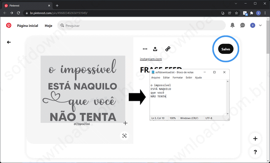This screenshot has width=270, height=163.
Task: Expand the accounts dropdown chevron
Action: (260, 25)
